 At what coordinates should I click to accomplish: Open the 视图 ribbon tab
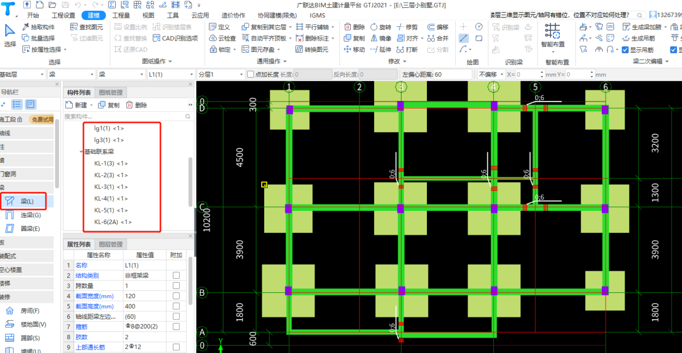[148, 15]
